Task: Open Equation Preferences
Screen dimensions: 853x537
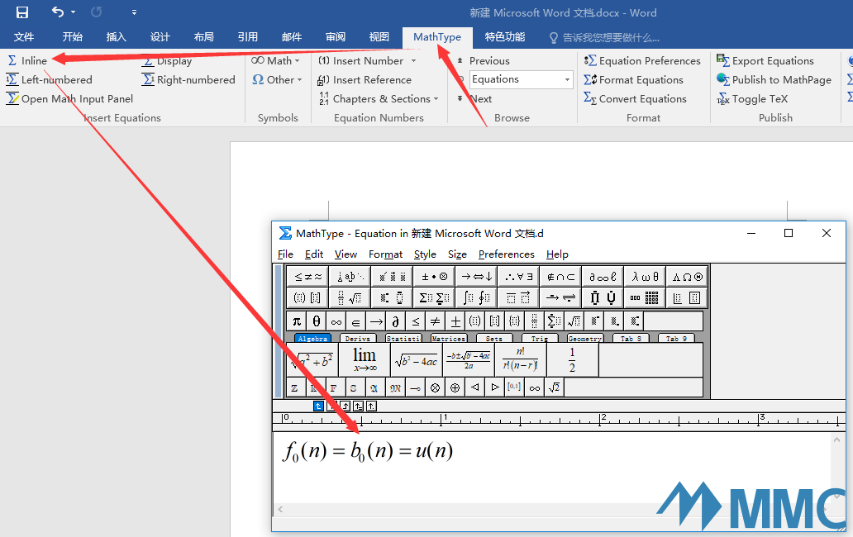Action: [642, 61]
